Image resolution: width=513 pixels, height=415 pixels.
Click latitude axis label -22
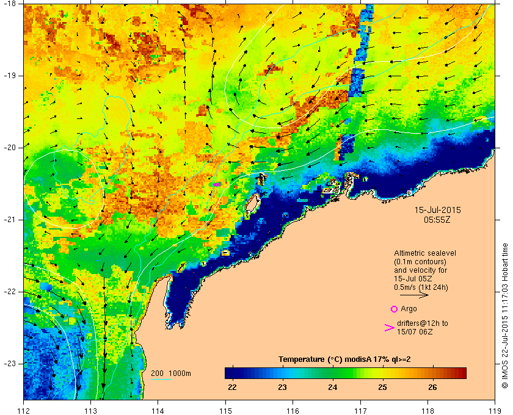pos(9,292)
